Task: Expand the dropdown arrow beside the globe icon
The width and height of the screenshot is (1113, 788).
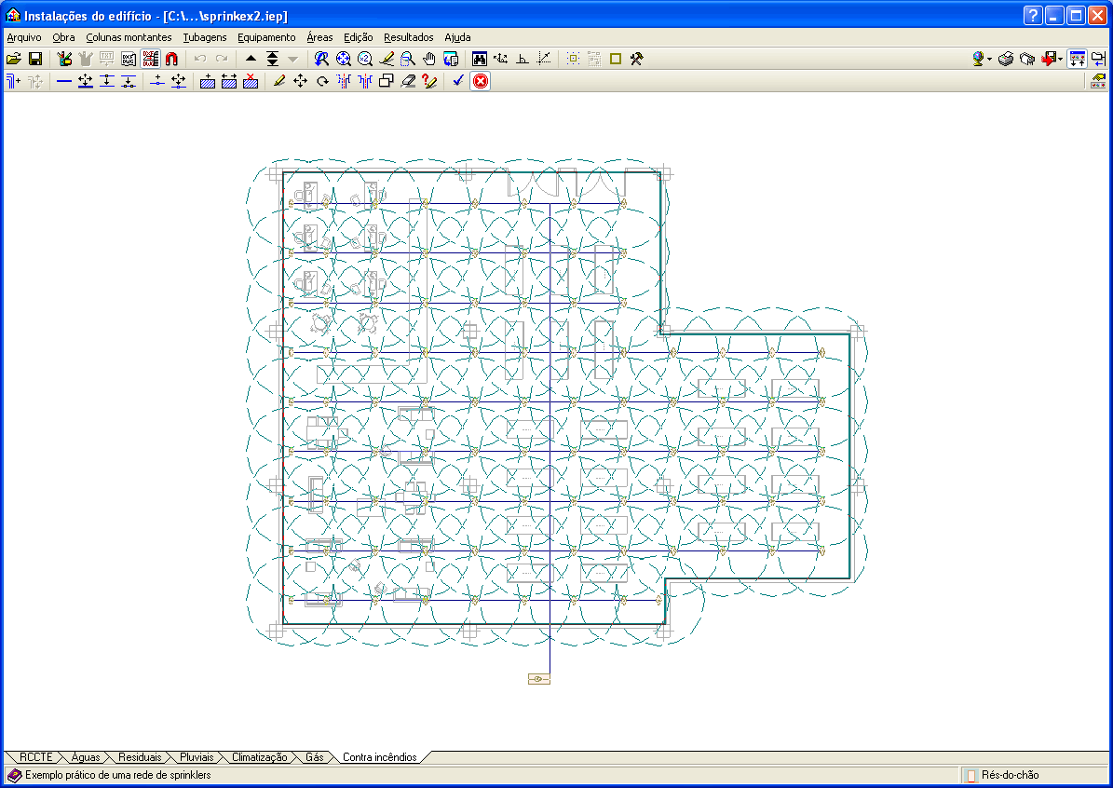Action: click(x=989, y=59)
